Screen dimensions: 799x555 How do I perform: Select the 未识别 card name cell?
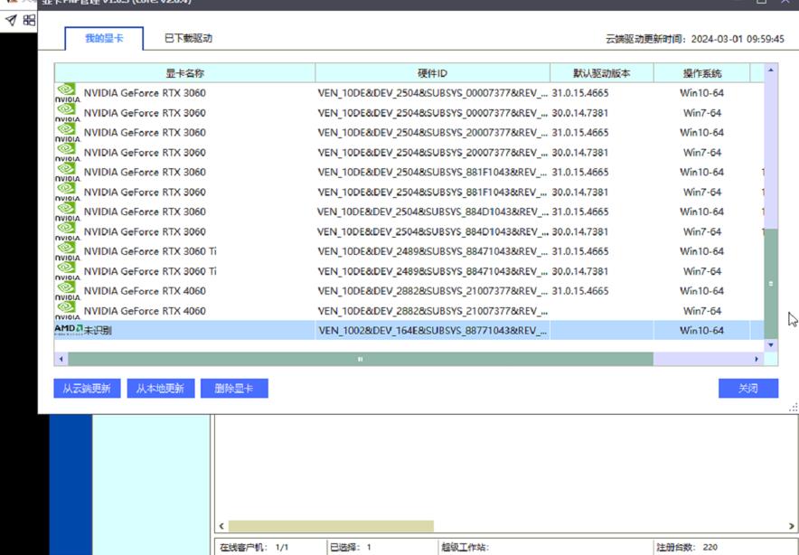pyautogui.click(x=185, y=330)
